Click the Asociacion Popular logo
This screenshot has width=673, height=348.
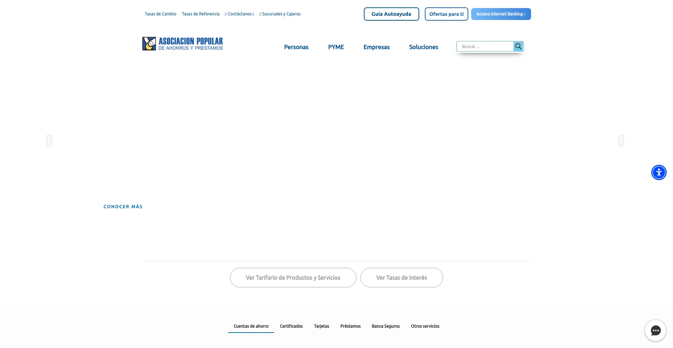182,44
